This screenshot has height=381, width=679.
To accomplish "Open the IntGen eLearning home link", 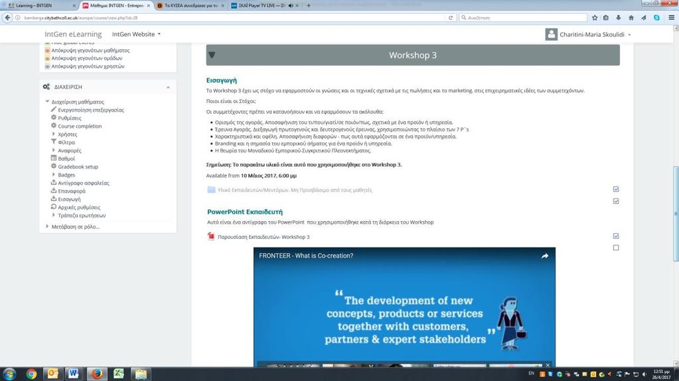I will tap(73, 35).
